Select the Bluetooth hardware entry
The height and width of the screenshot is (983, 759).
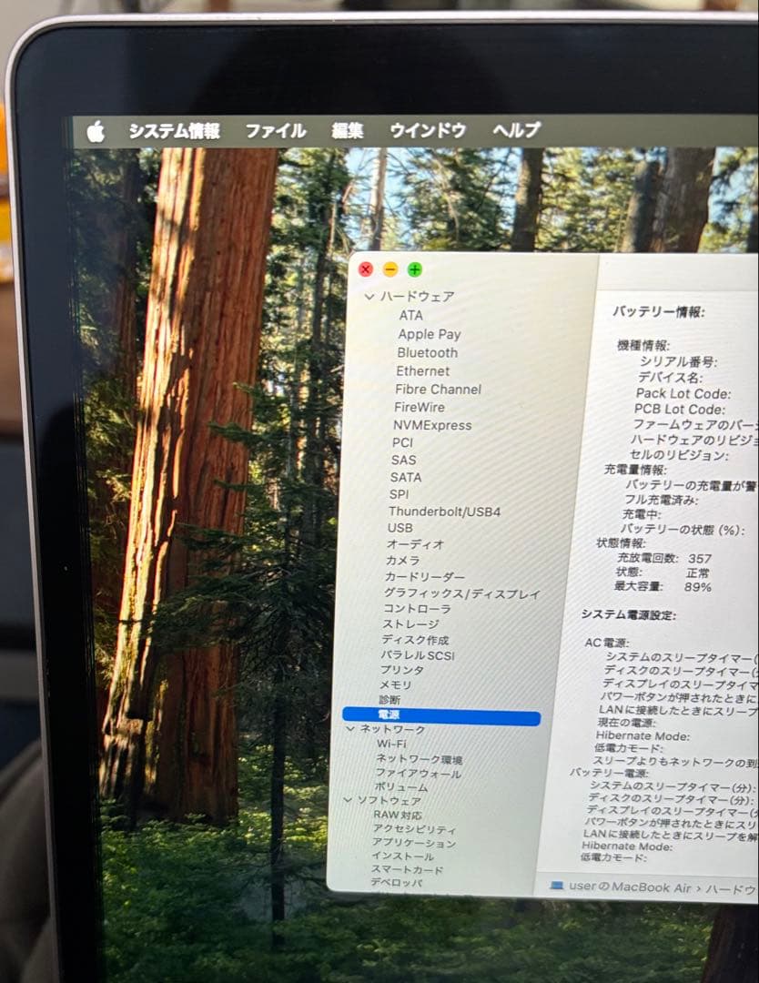(426, 353)
